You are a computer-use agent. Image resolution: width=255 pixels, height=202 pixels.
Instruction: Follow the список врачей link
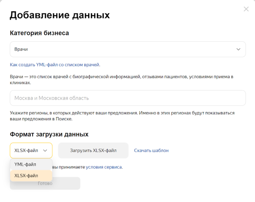[52, 77]
